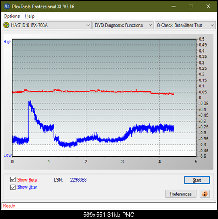Uncheck the Show Jitter checkbox
Viewport: 218px width, 219px height.
[x=13, y=187]
